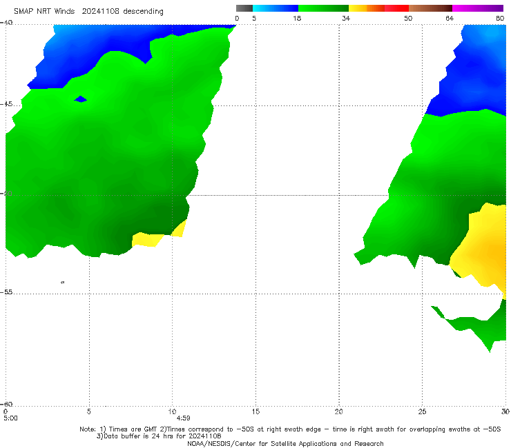Click the small yellow patch at the bottom of the left swath
Image resolution: width=511 pixels, height=448 pixels.
coord(146,240)
